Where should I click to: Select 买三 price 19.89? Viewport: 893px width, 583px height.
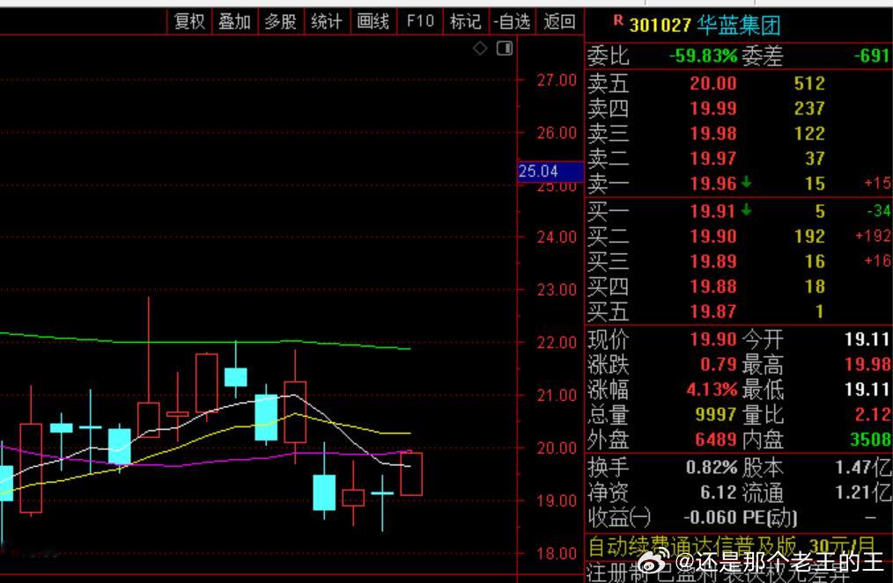713,262
